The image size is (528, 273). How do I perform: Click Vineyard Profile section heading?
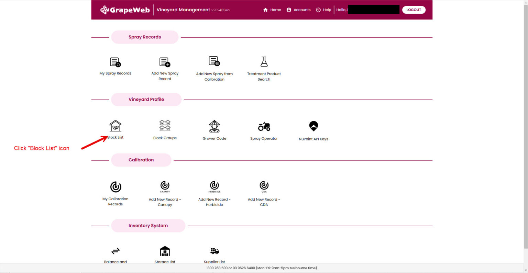(x=146, y=100)
